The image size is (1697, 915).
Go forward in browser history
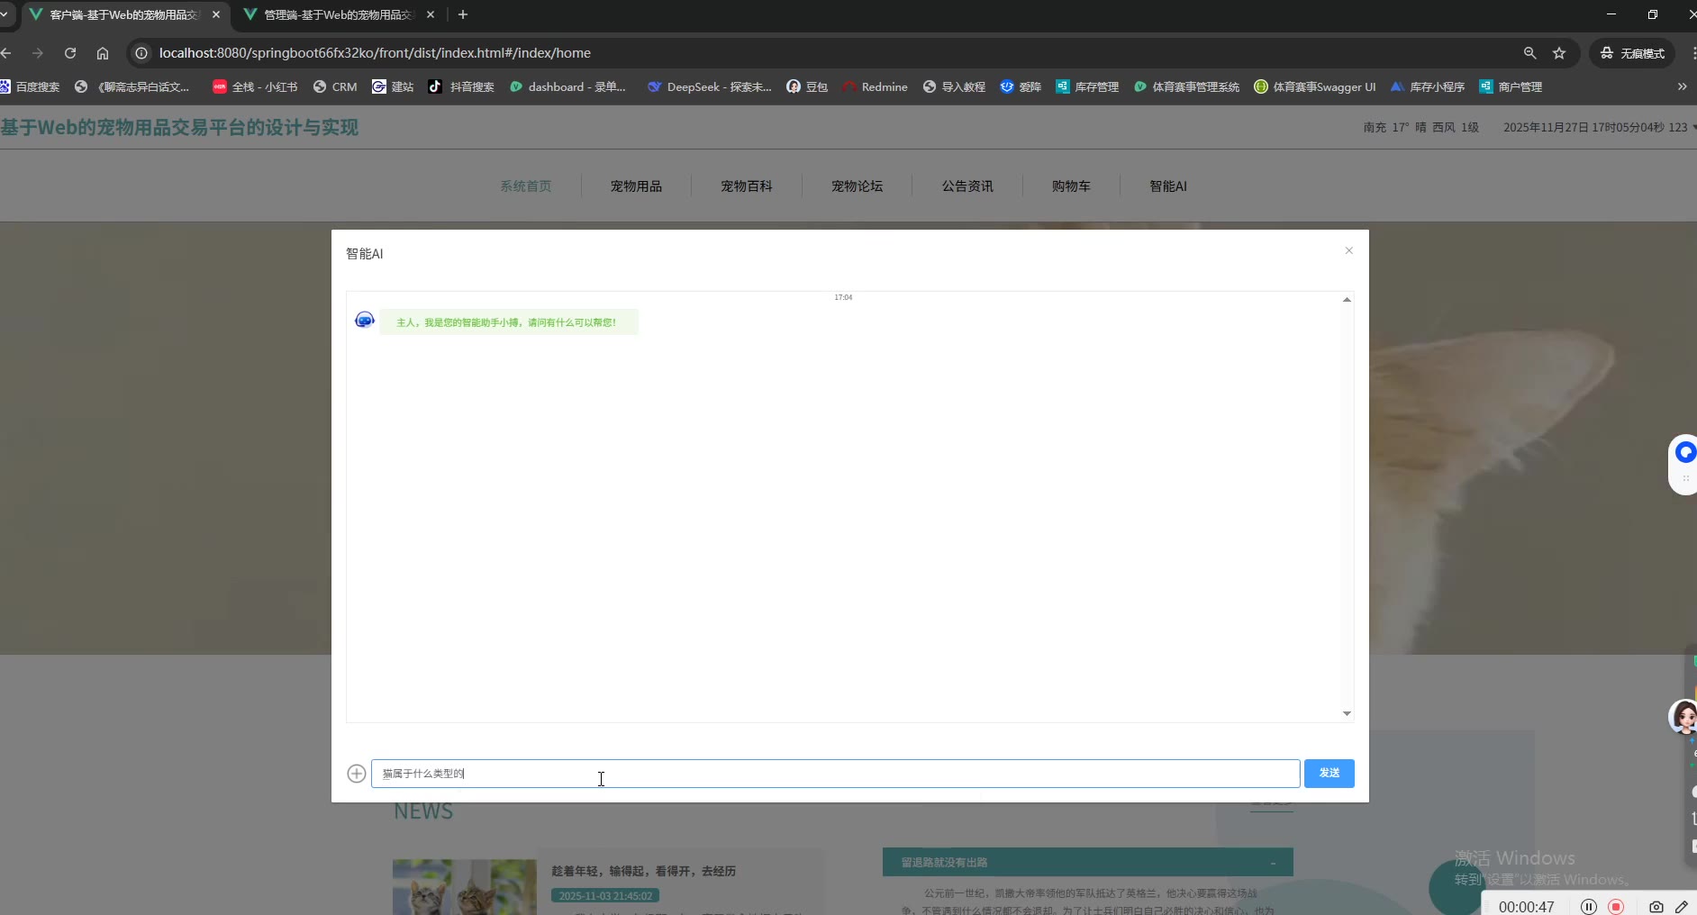click(38, 53)
